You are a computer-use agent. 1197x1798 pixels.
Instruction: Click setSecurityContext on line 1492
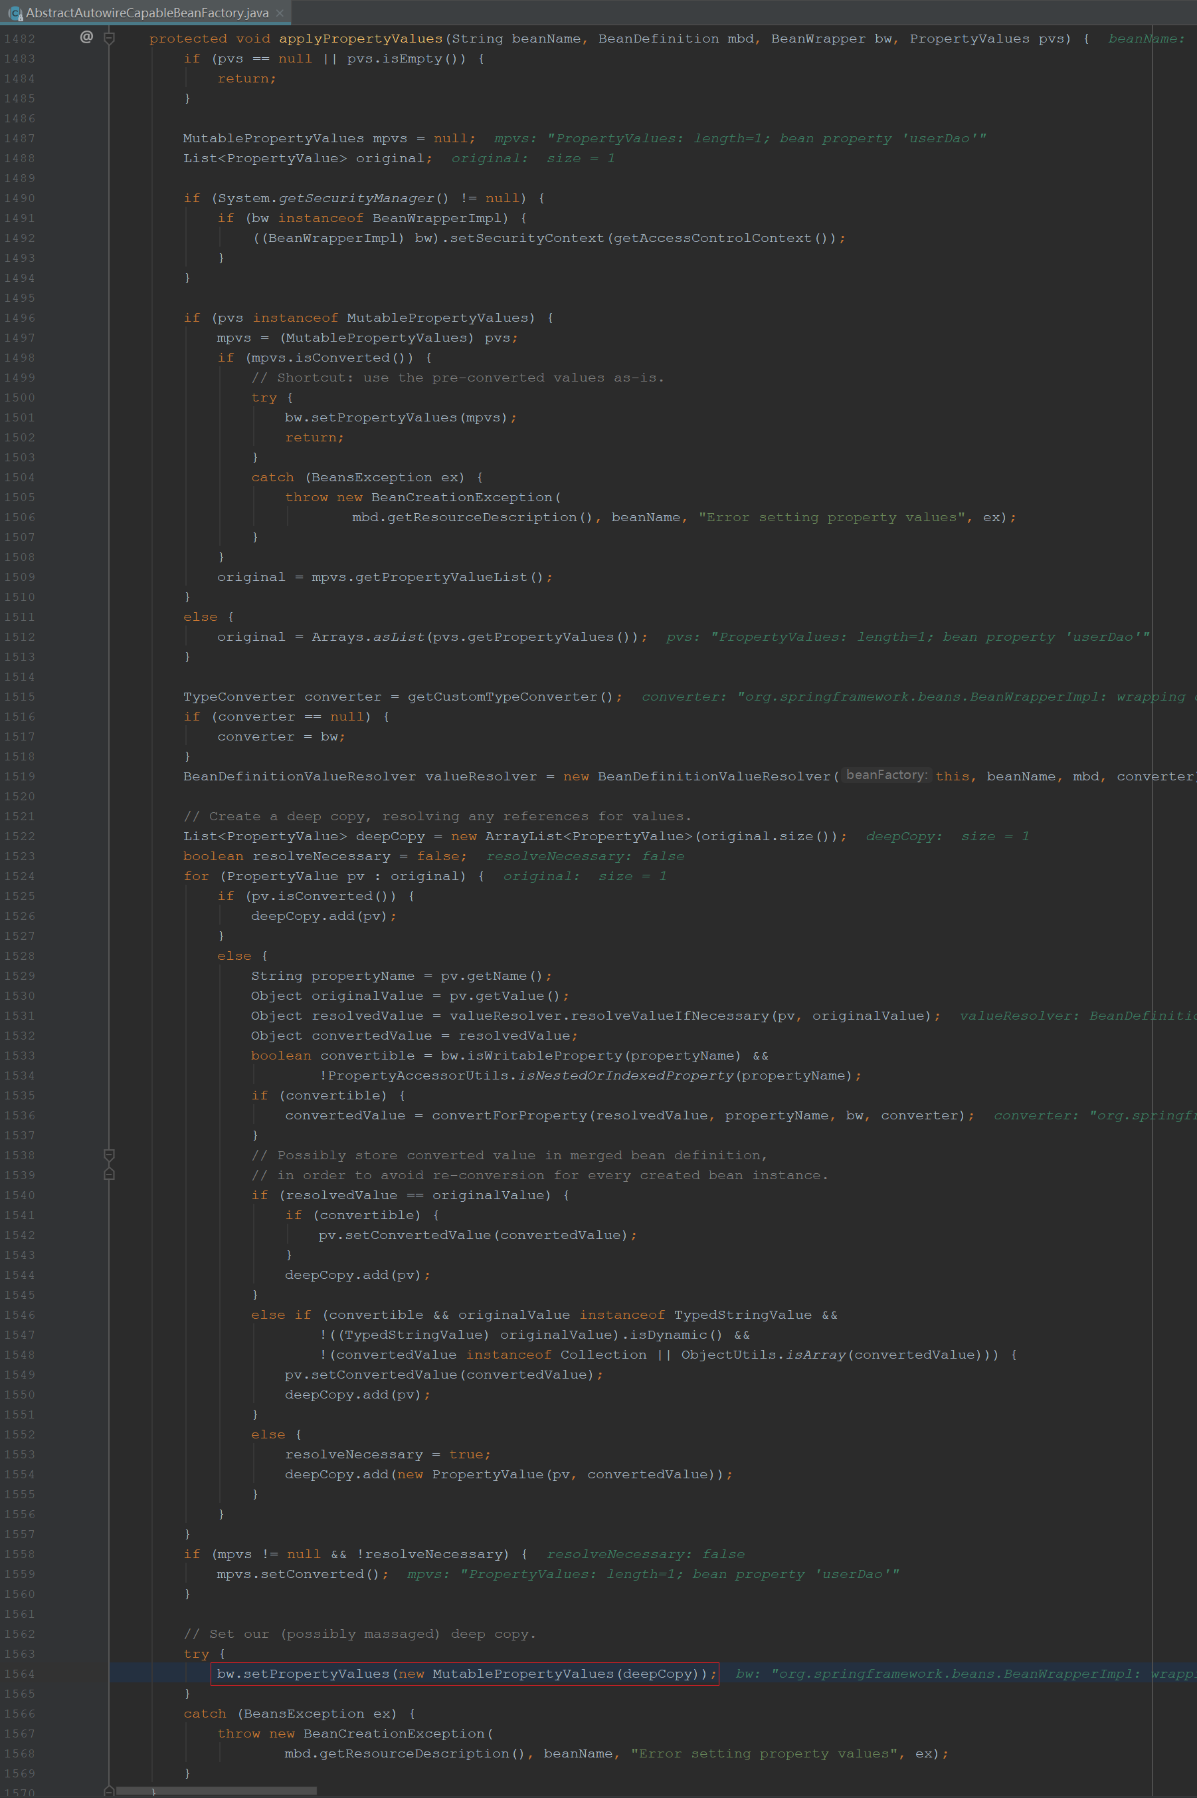click(x=527, y=237)
